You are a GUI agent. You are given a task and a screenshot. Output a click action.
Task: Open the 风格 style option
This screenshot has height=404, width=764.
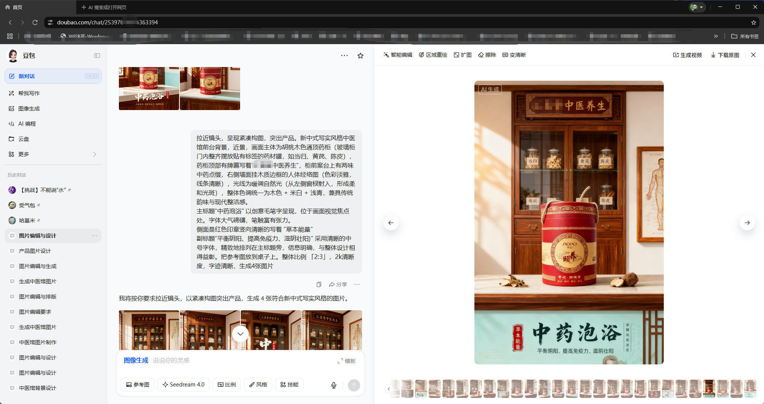[258, 385]
